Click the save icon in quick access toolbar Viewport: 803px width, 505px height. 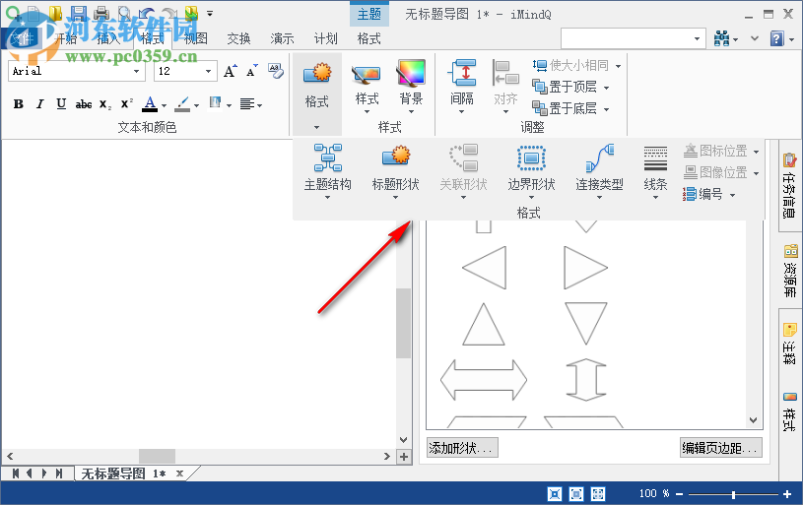79,14
